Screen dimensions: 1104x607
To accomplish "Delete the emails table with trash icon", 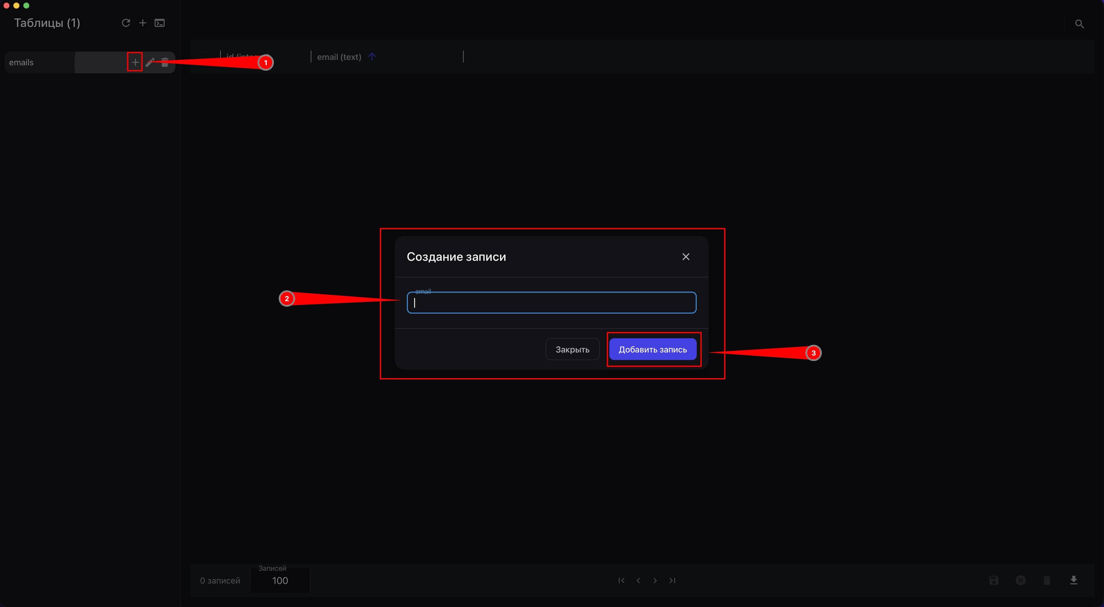I will coord(164,62).
